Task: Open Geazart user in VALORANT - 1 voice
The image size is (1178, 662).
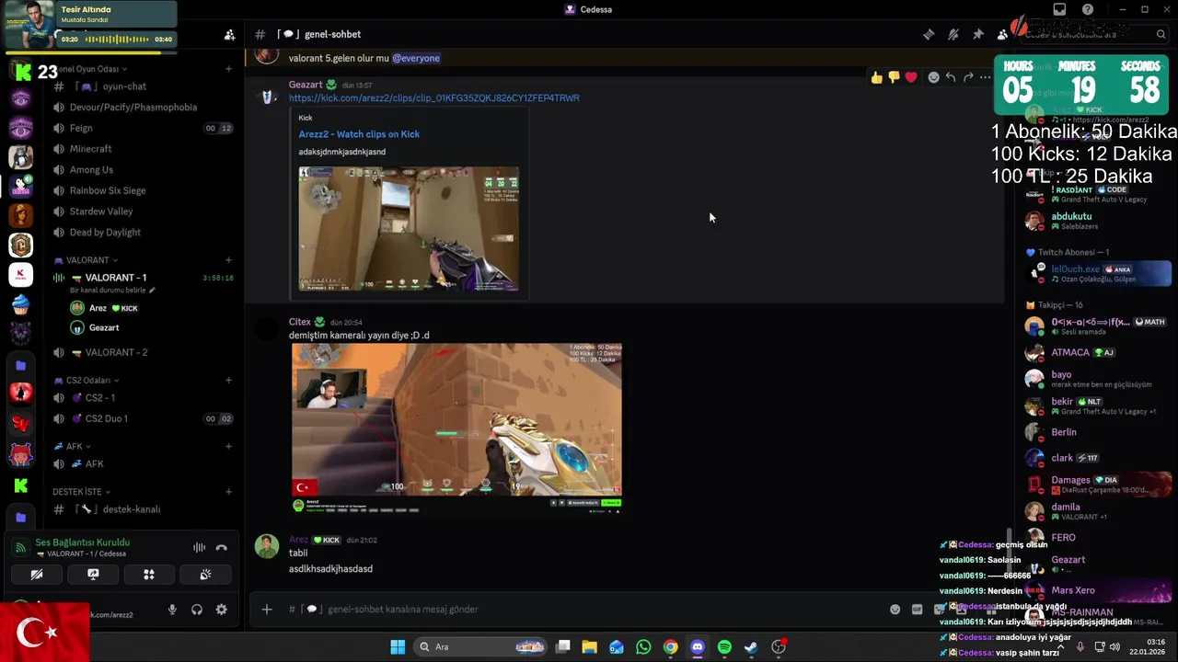Action: pyautogui.click(x=104, y=327)
